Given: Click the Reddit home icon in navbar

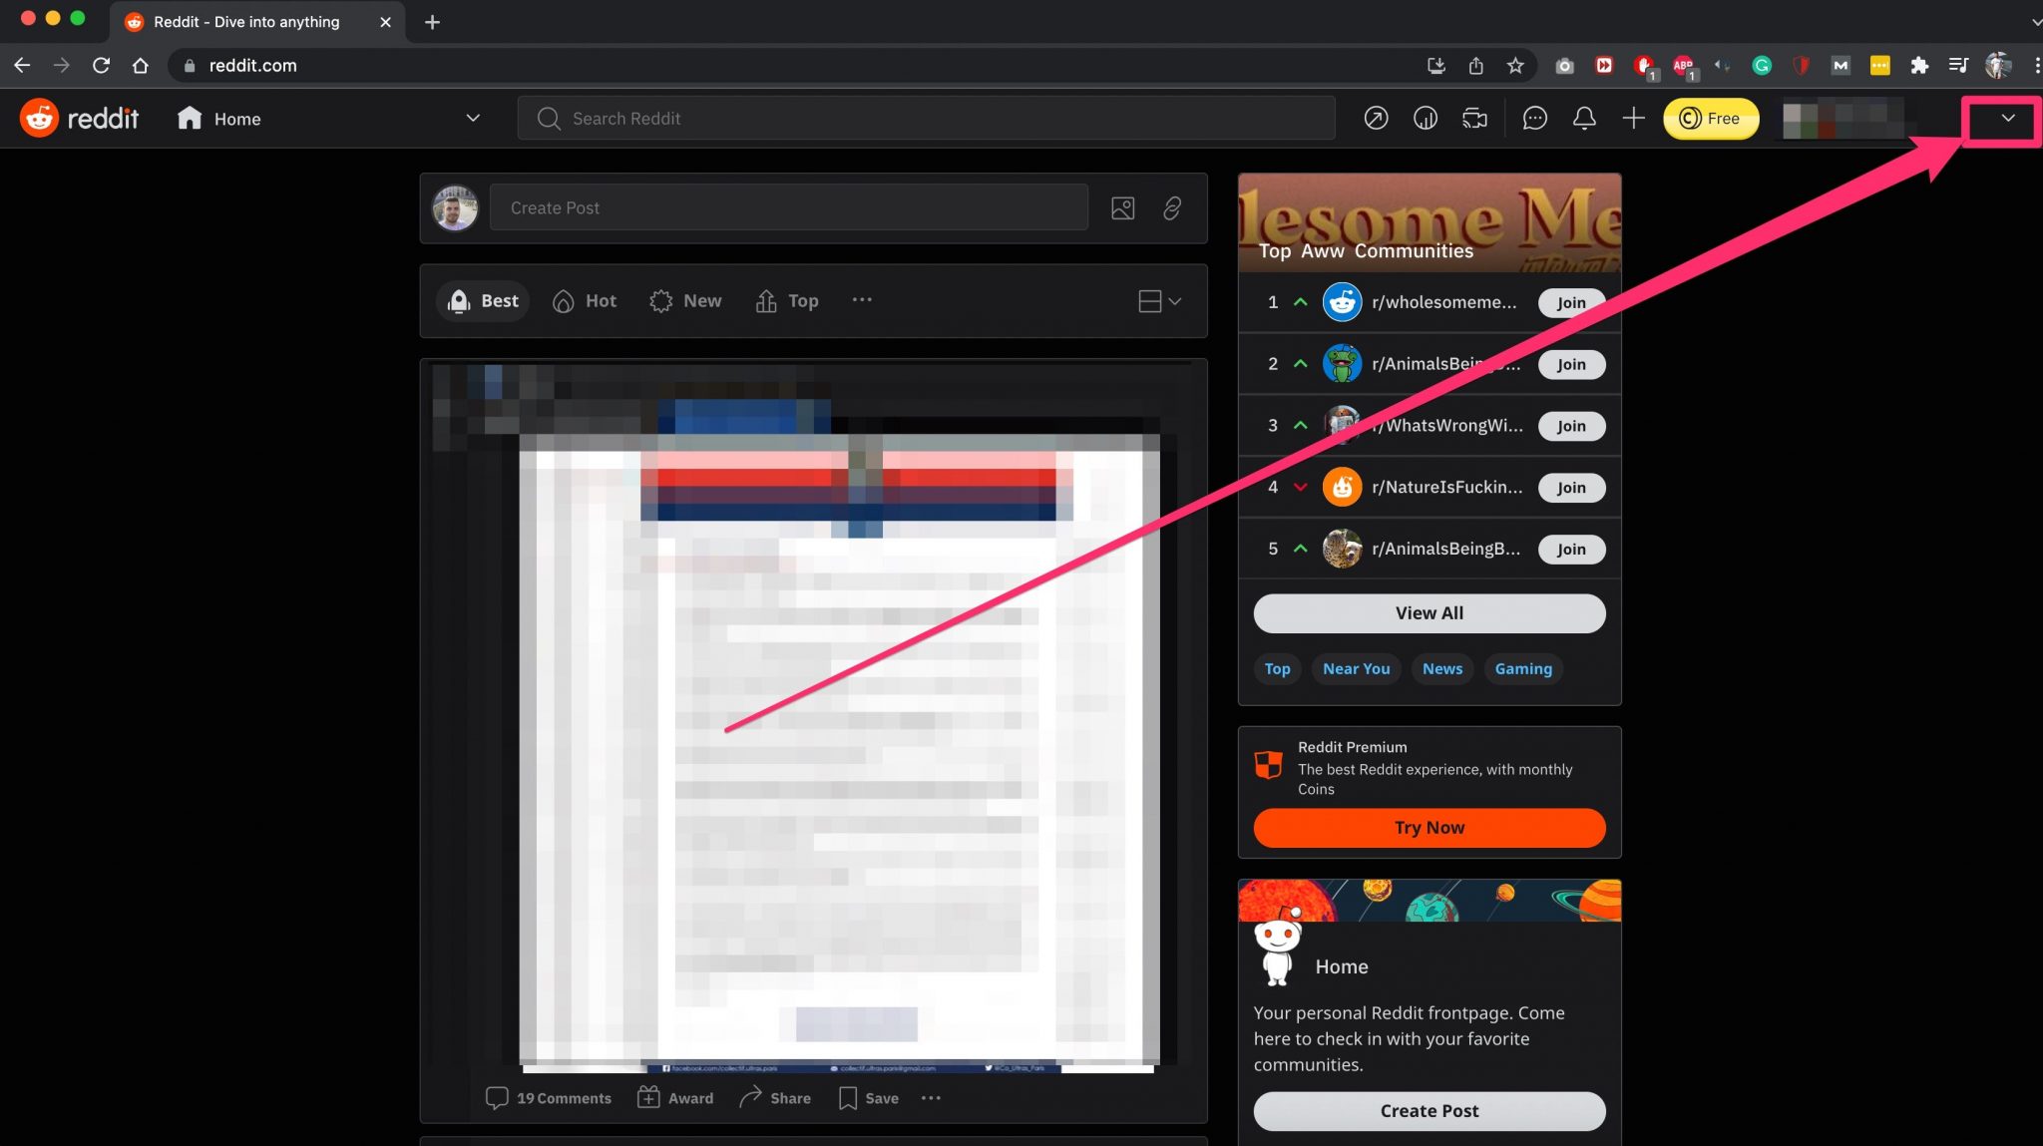Looking at the screenshot, I should 188,118.
